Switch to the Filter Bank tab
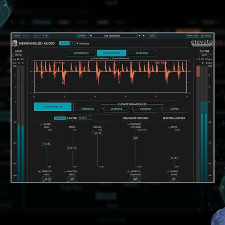The image size is (225, 225). coord(142,53)
